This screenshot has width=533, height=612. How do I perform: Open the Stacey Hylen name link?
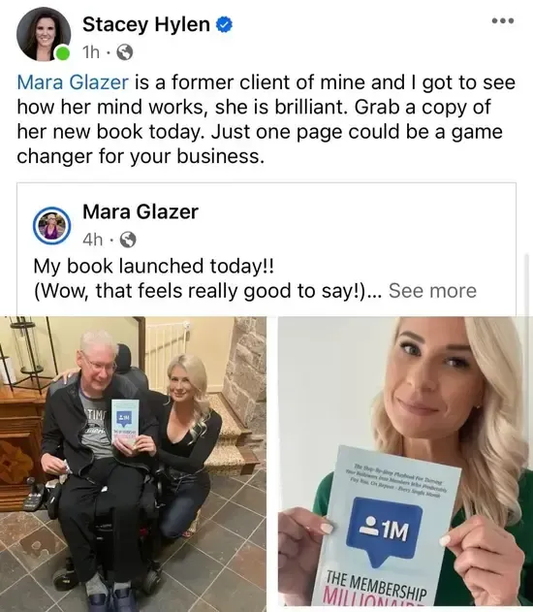click(x=146, y=24)
